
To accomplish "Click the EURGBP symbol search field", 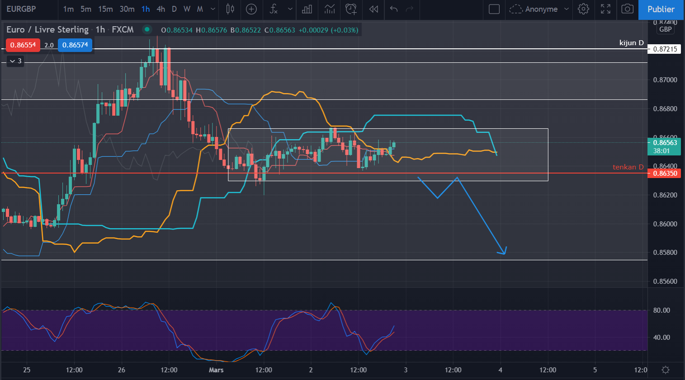I will (21, 9).
